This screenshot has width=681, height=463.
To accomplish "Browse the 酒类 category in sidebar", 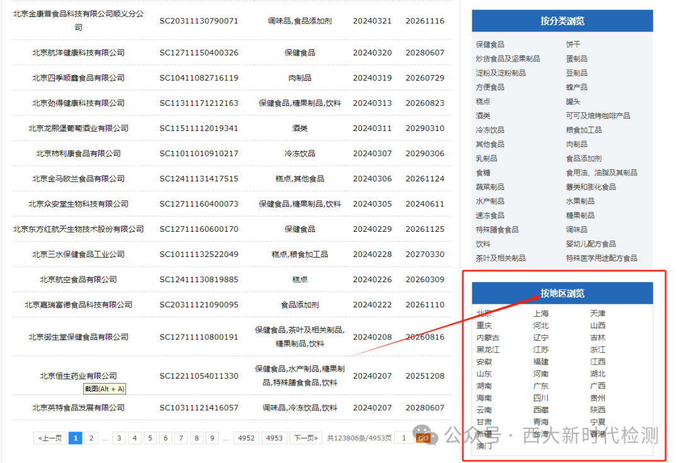I will click(x=483, y=115).
